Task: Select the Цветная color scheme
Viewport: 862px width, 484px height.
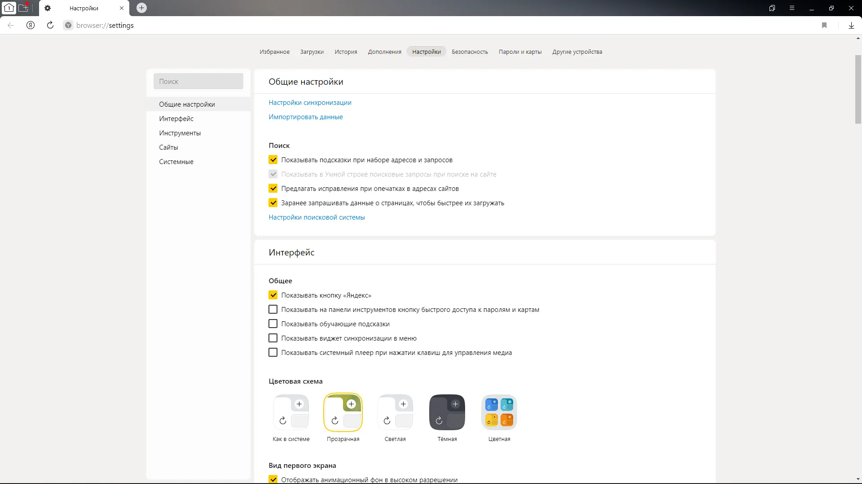Action: coord(499,412)
